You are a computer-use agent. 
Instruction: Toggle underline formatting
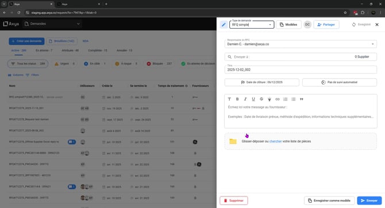coord(253,99)
